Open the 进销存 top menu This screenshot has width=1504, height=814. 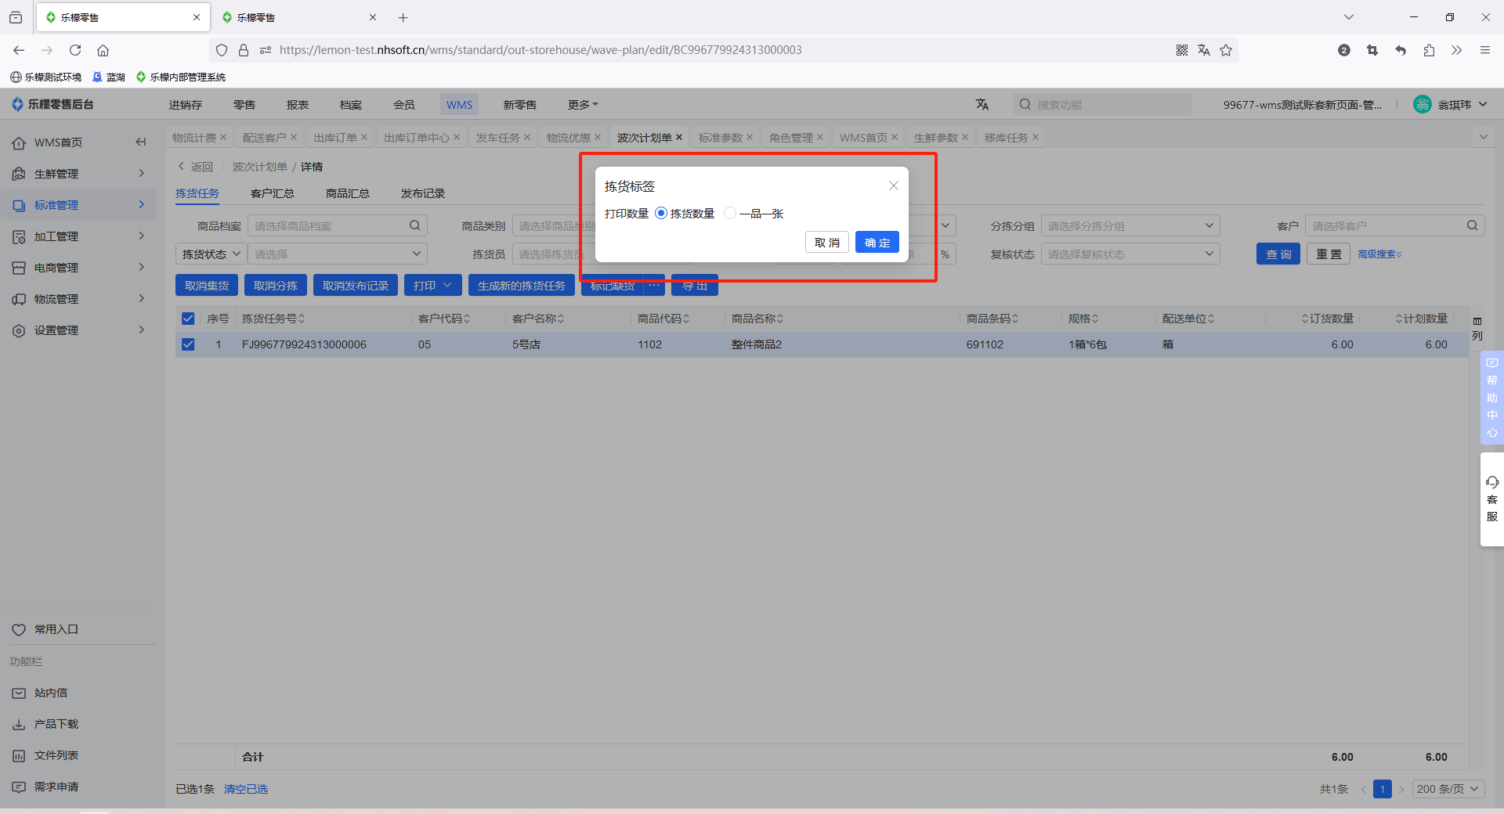186,105
